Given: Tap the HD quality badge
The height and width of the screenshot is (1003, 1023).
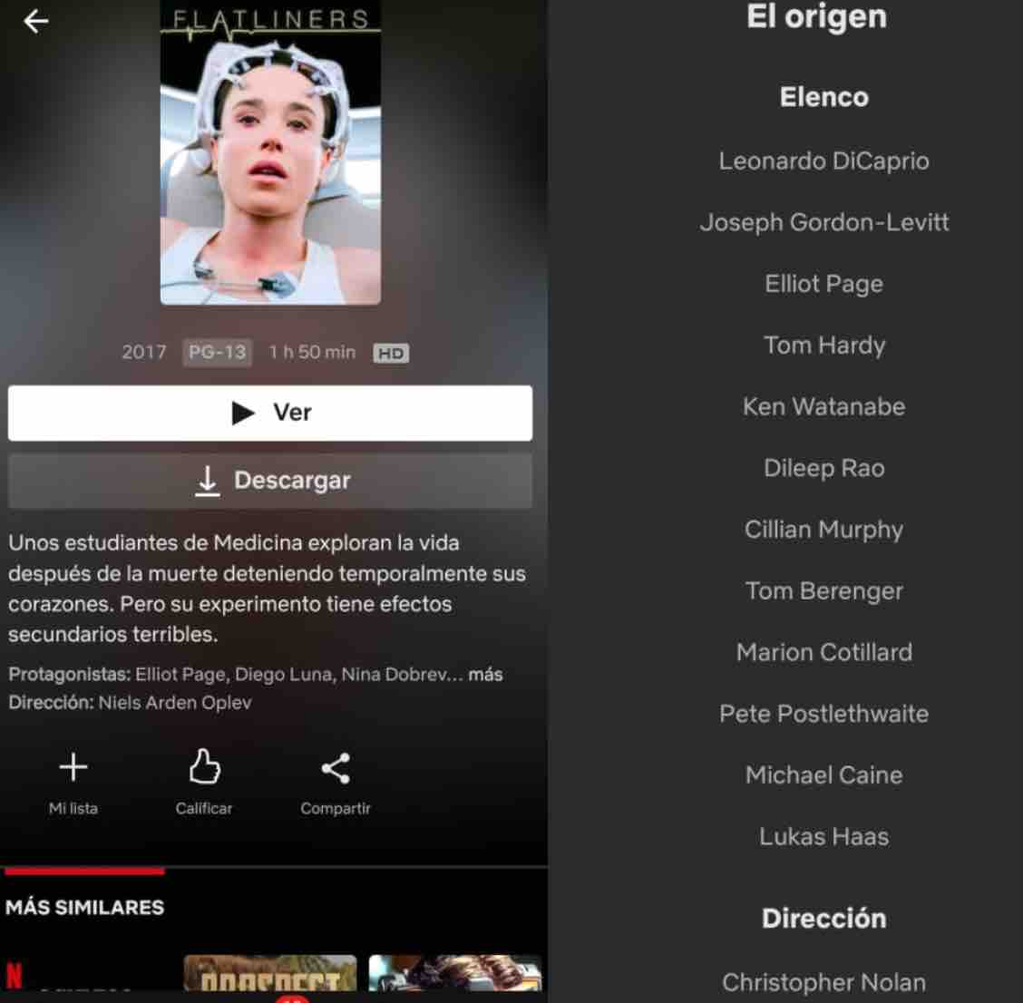Looking at the screenshot, I should [391, 354].
